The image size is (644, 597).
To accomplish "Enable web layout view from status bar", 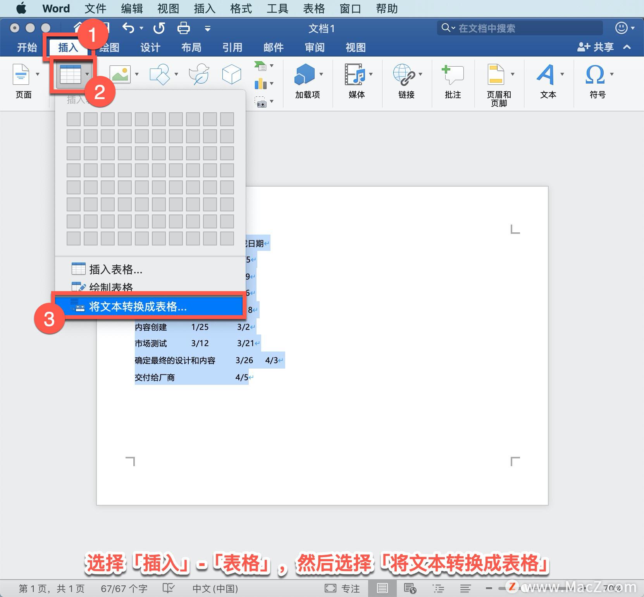I will [411, 588].
